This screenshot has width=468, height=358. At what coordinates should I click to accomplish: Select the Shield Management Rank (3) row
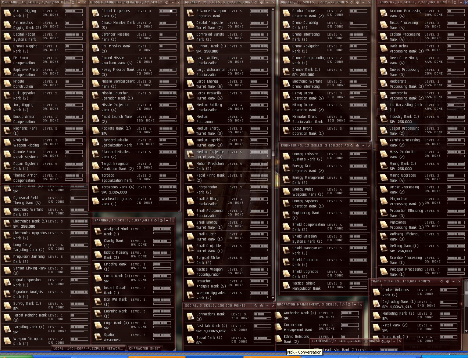point(325,250)
